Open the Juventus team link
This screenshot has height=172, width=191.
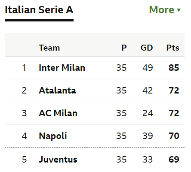coord(58,159)
